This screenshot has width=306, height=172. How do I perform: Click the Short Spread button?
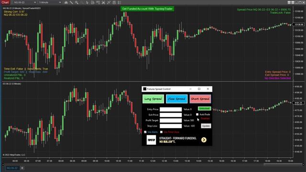(x=200, y=99)
